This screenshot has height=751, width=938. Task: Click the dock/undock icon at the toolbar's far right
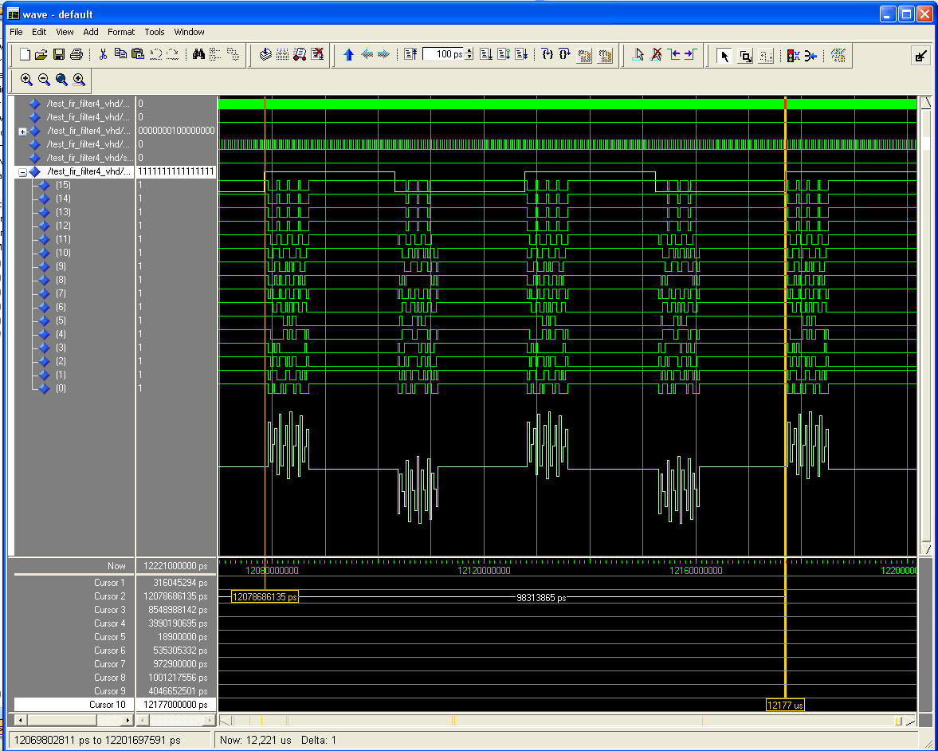coord(921,57)
